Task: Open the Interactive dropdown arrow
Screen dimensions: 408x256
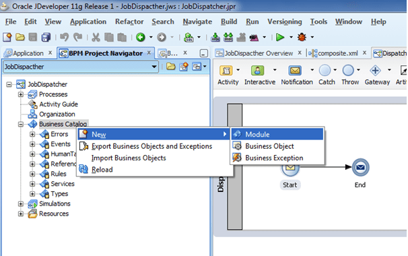Action: pos(275,70)
